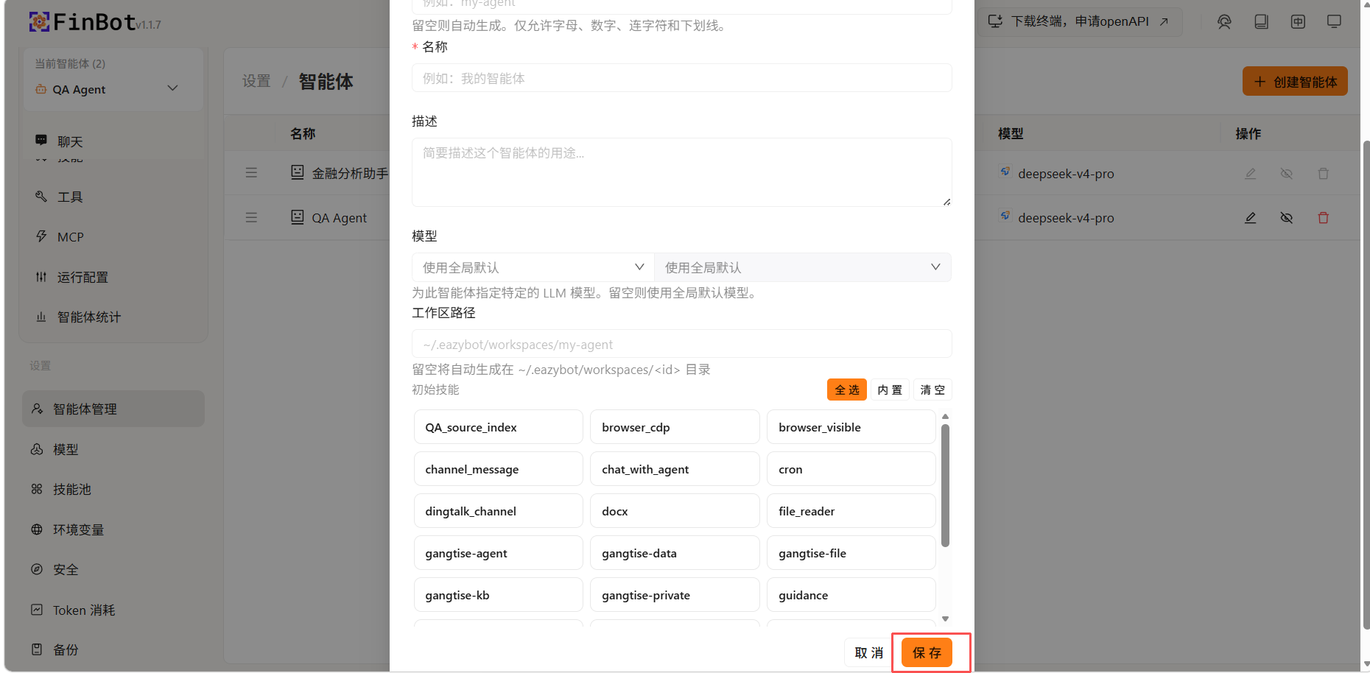Click edit pencil for QA Agent row
1370x673 pixels.
click(x=1250, y=218)
